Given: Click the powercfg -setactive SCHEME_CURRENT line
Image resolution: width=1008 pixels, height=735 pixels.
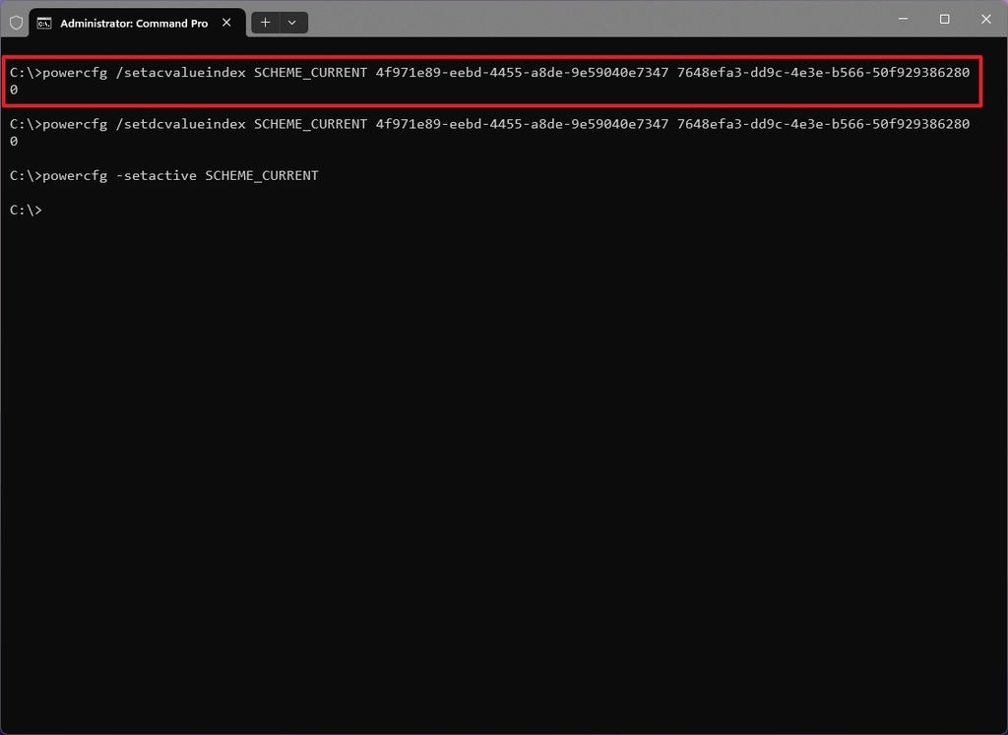Looking at the screenshot, I should point(164,175).
